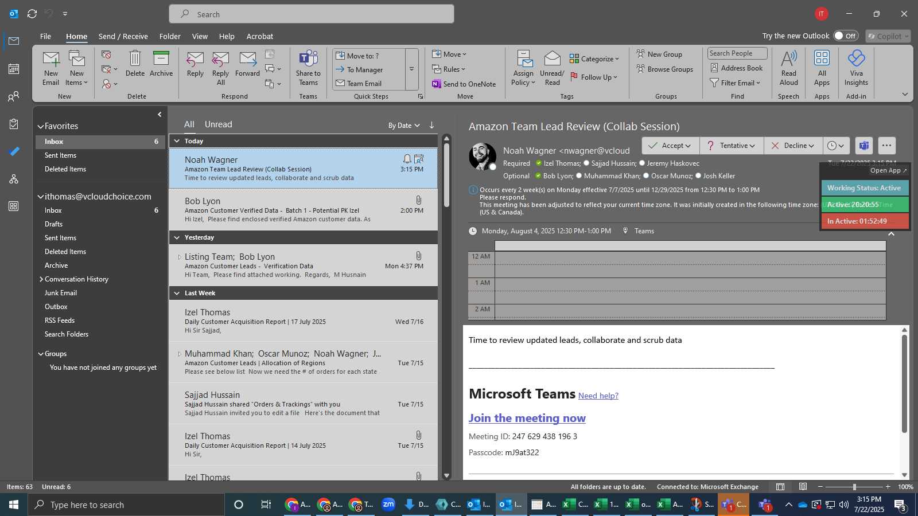The width and height of the screenshot is (918, 516).
Task: Open Assign Policy dropdown
Action: 523,68
